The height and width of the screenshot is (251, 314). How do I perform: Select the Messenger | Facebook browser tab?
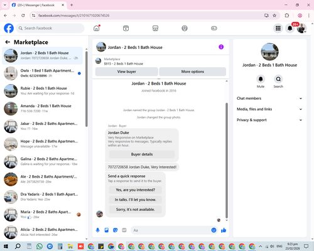tap(38, 5)
